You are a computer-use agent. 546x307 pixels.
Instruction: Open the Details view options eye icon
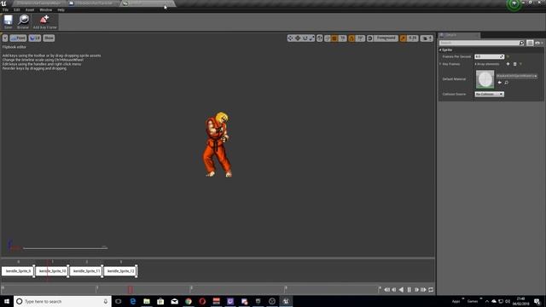538,43
